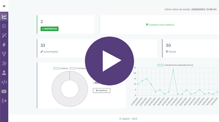
Task: Click the magic wand sidebar icon
Action: [x=4, y=35]
